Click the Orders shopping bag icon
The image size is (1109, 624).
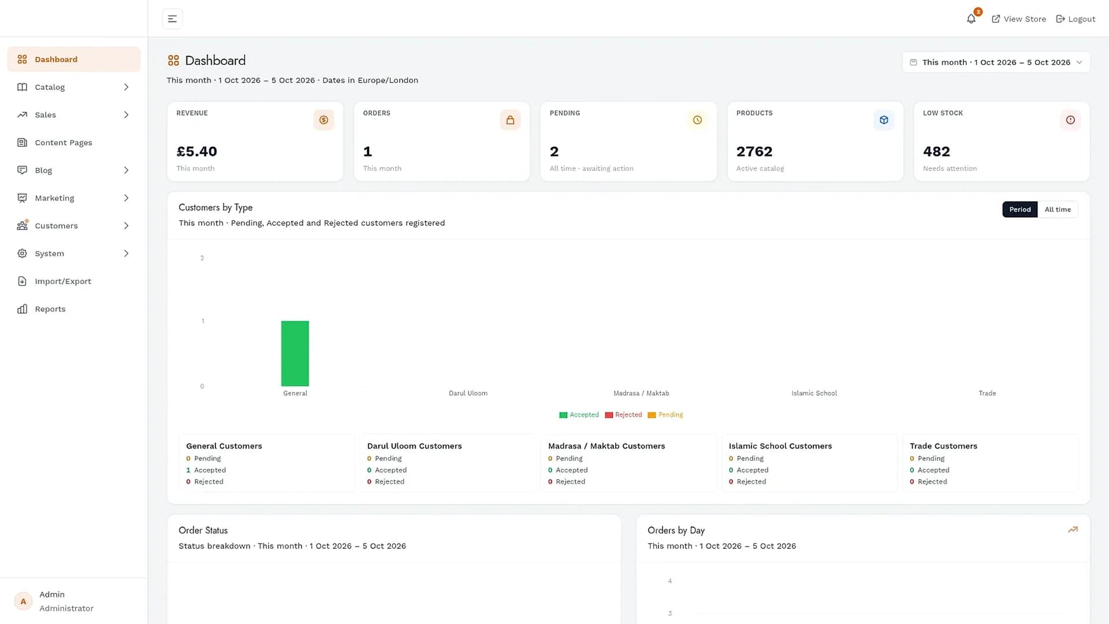tap(510, 120)
